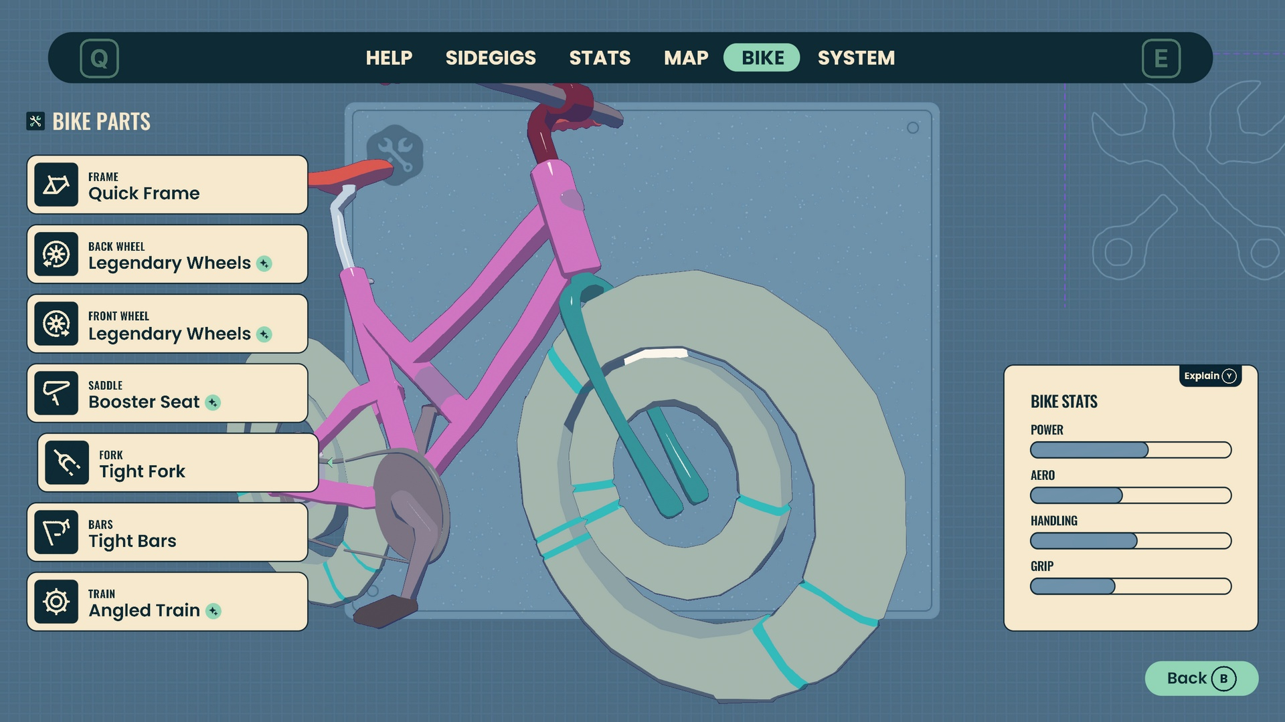1285x722 pixels.
Task: Click the Saddle part icon
Action: [56, 393]
